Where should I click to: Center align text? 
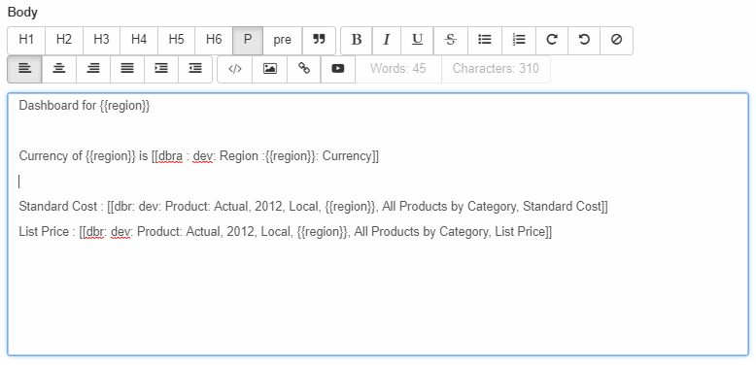[x=59, y=69]
